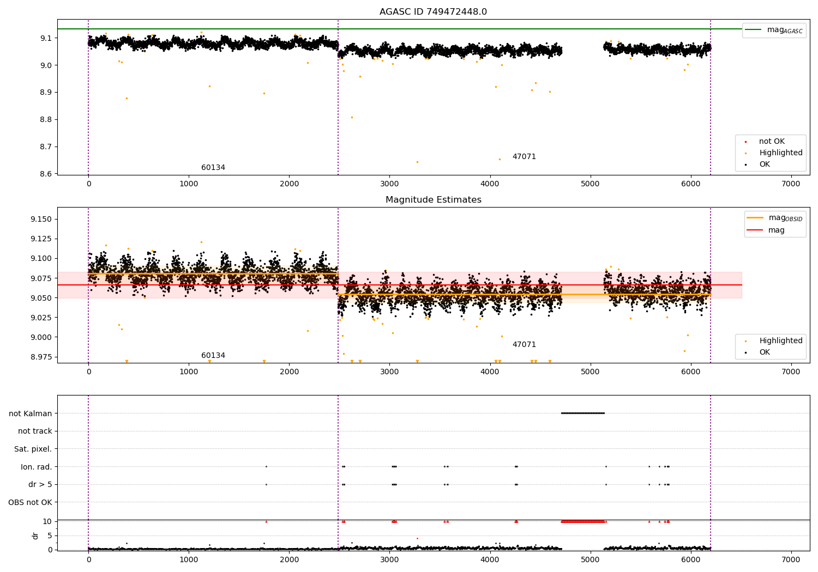Click the 'dr' y-axis label
Viewport: 818px width, 572px height.
click(35, 536)
